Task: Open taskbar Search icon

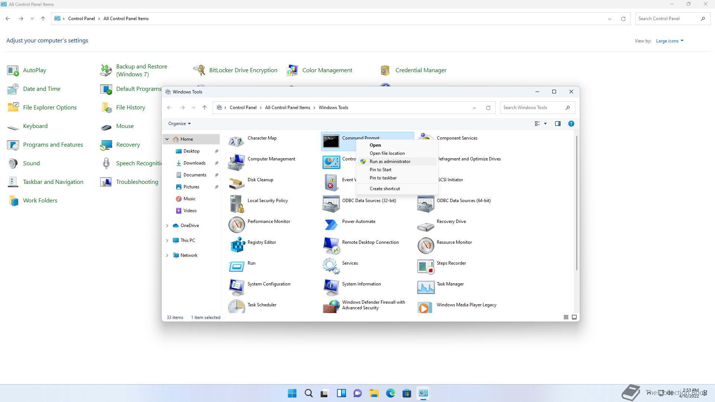Action: pyautogui.click(x=308, y=393)
